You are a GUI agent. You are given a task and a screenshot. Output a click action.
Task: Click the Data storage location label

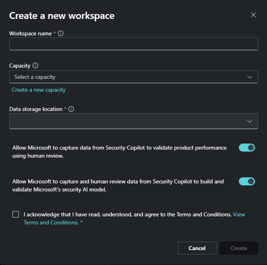[36, 109]
